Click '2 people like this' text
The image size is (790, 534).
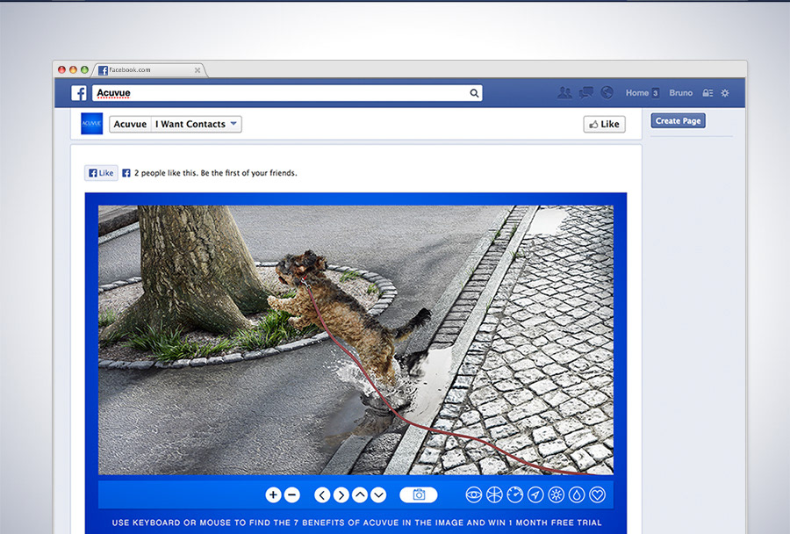coord(165,173)
